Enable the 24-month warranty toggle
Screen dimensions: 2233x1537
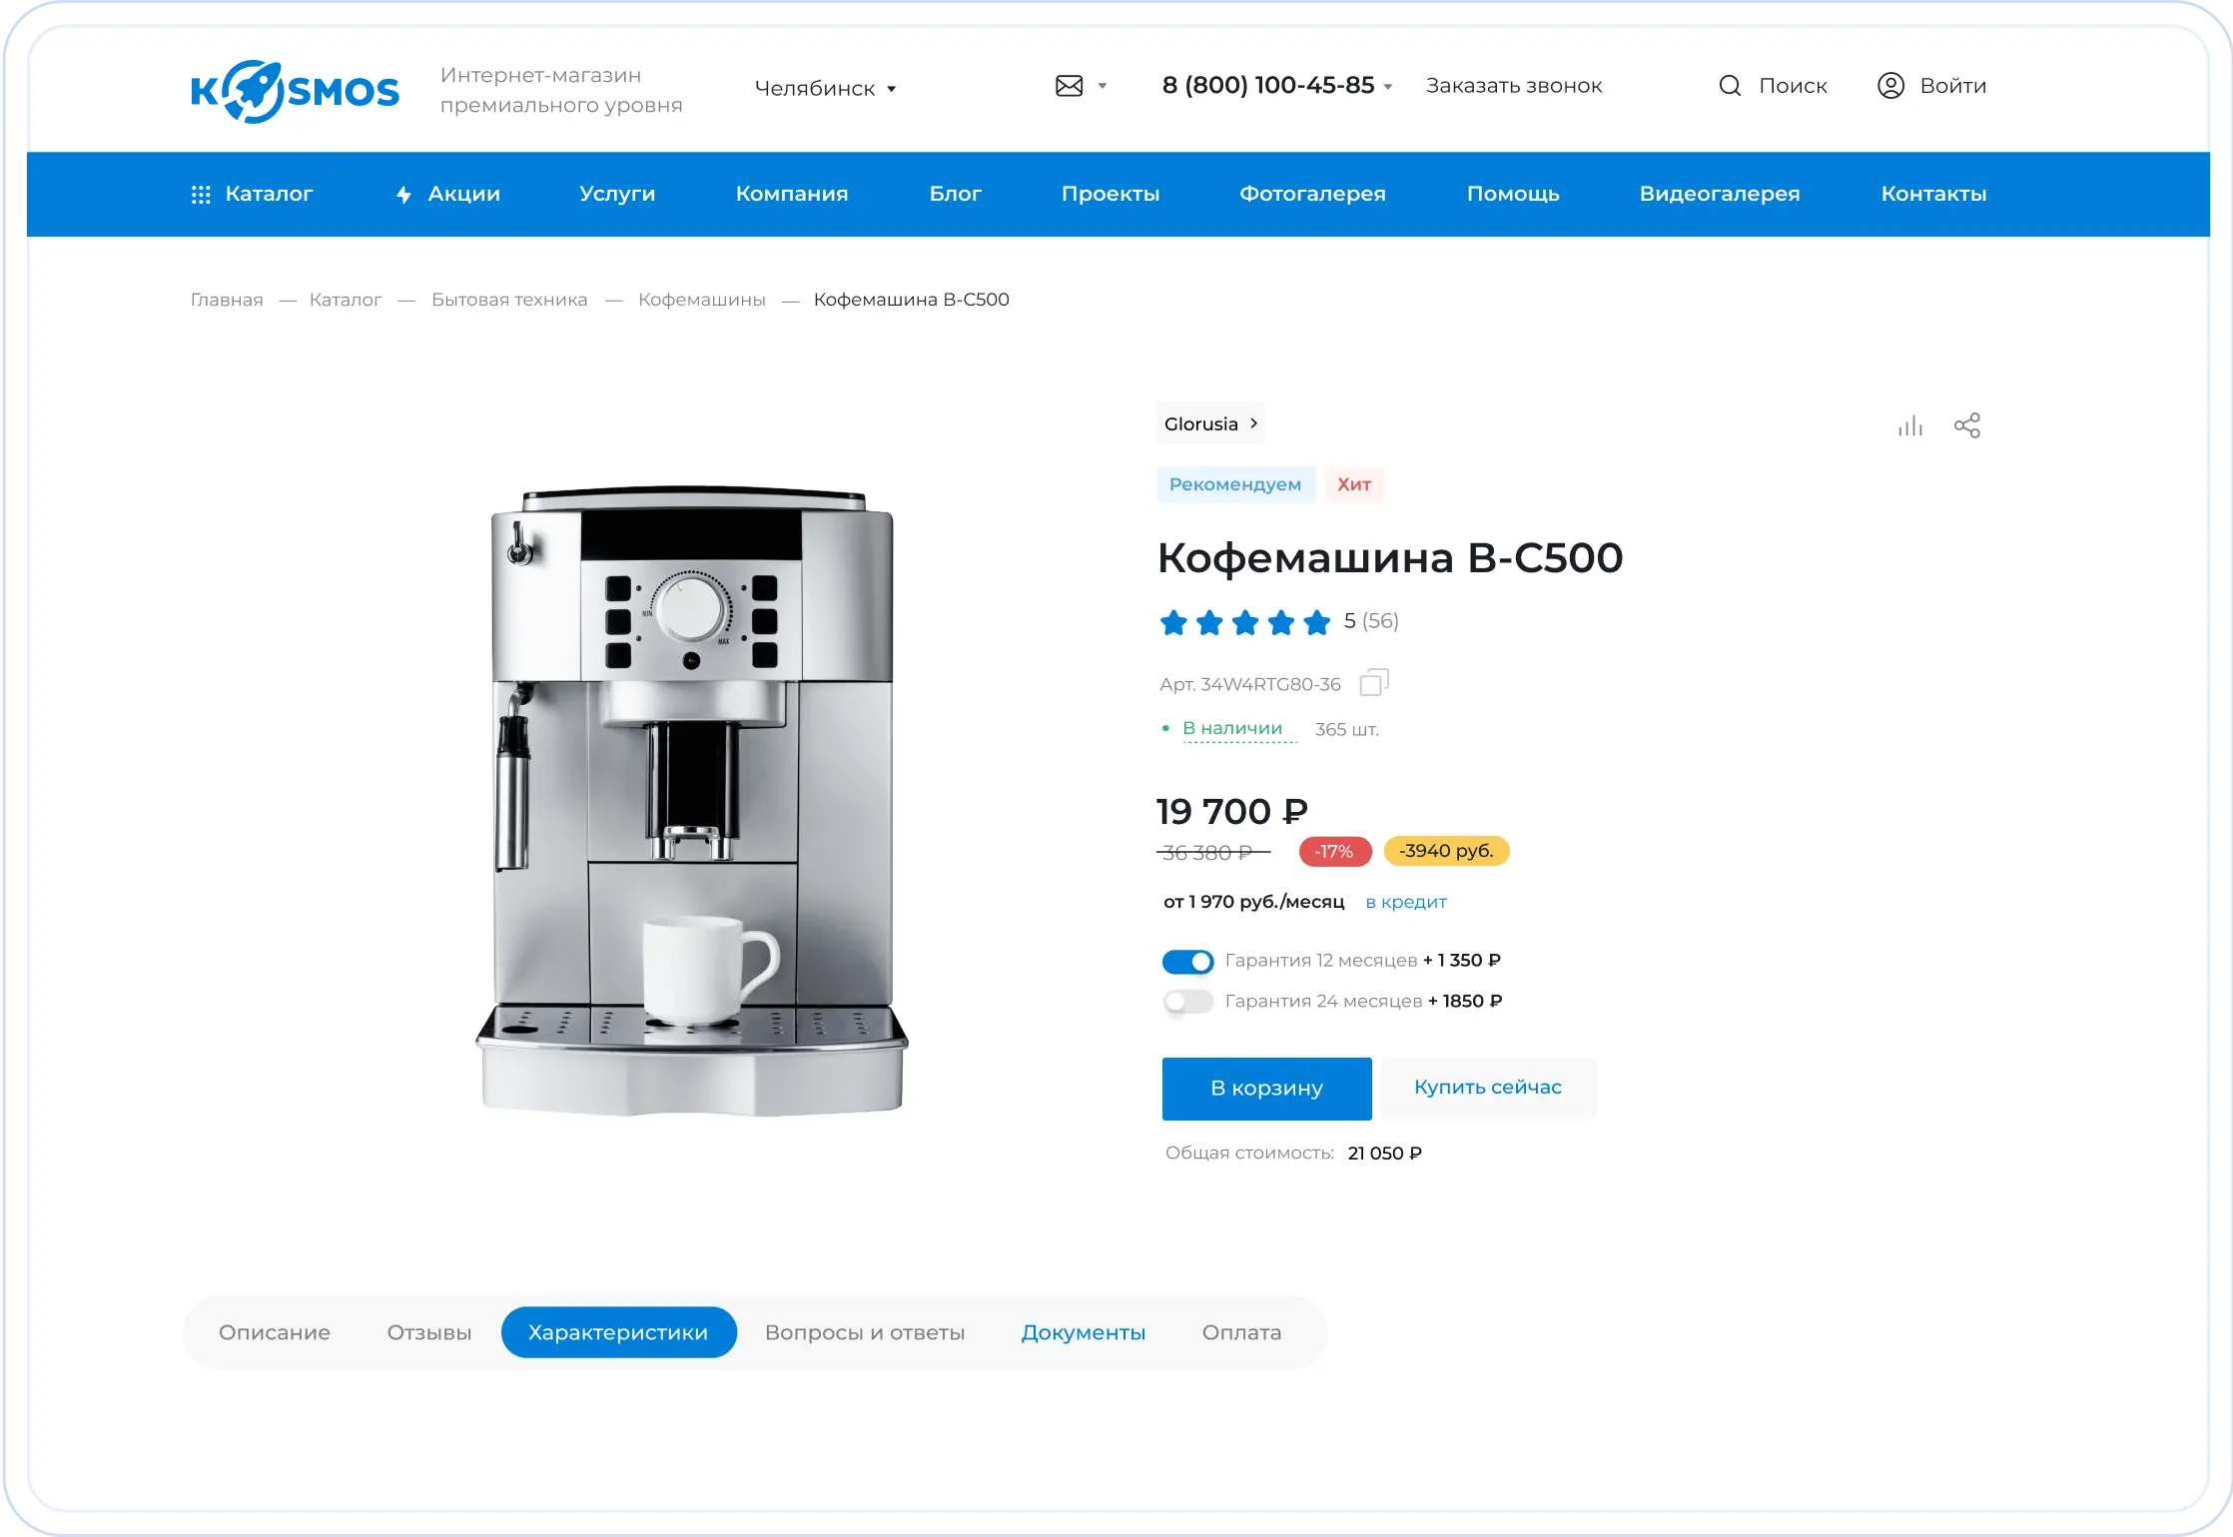click(x=1187, y=1002)
